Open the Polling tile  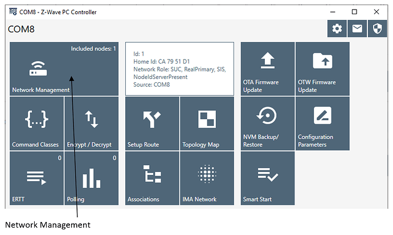point(92,178)
